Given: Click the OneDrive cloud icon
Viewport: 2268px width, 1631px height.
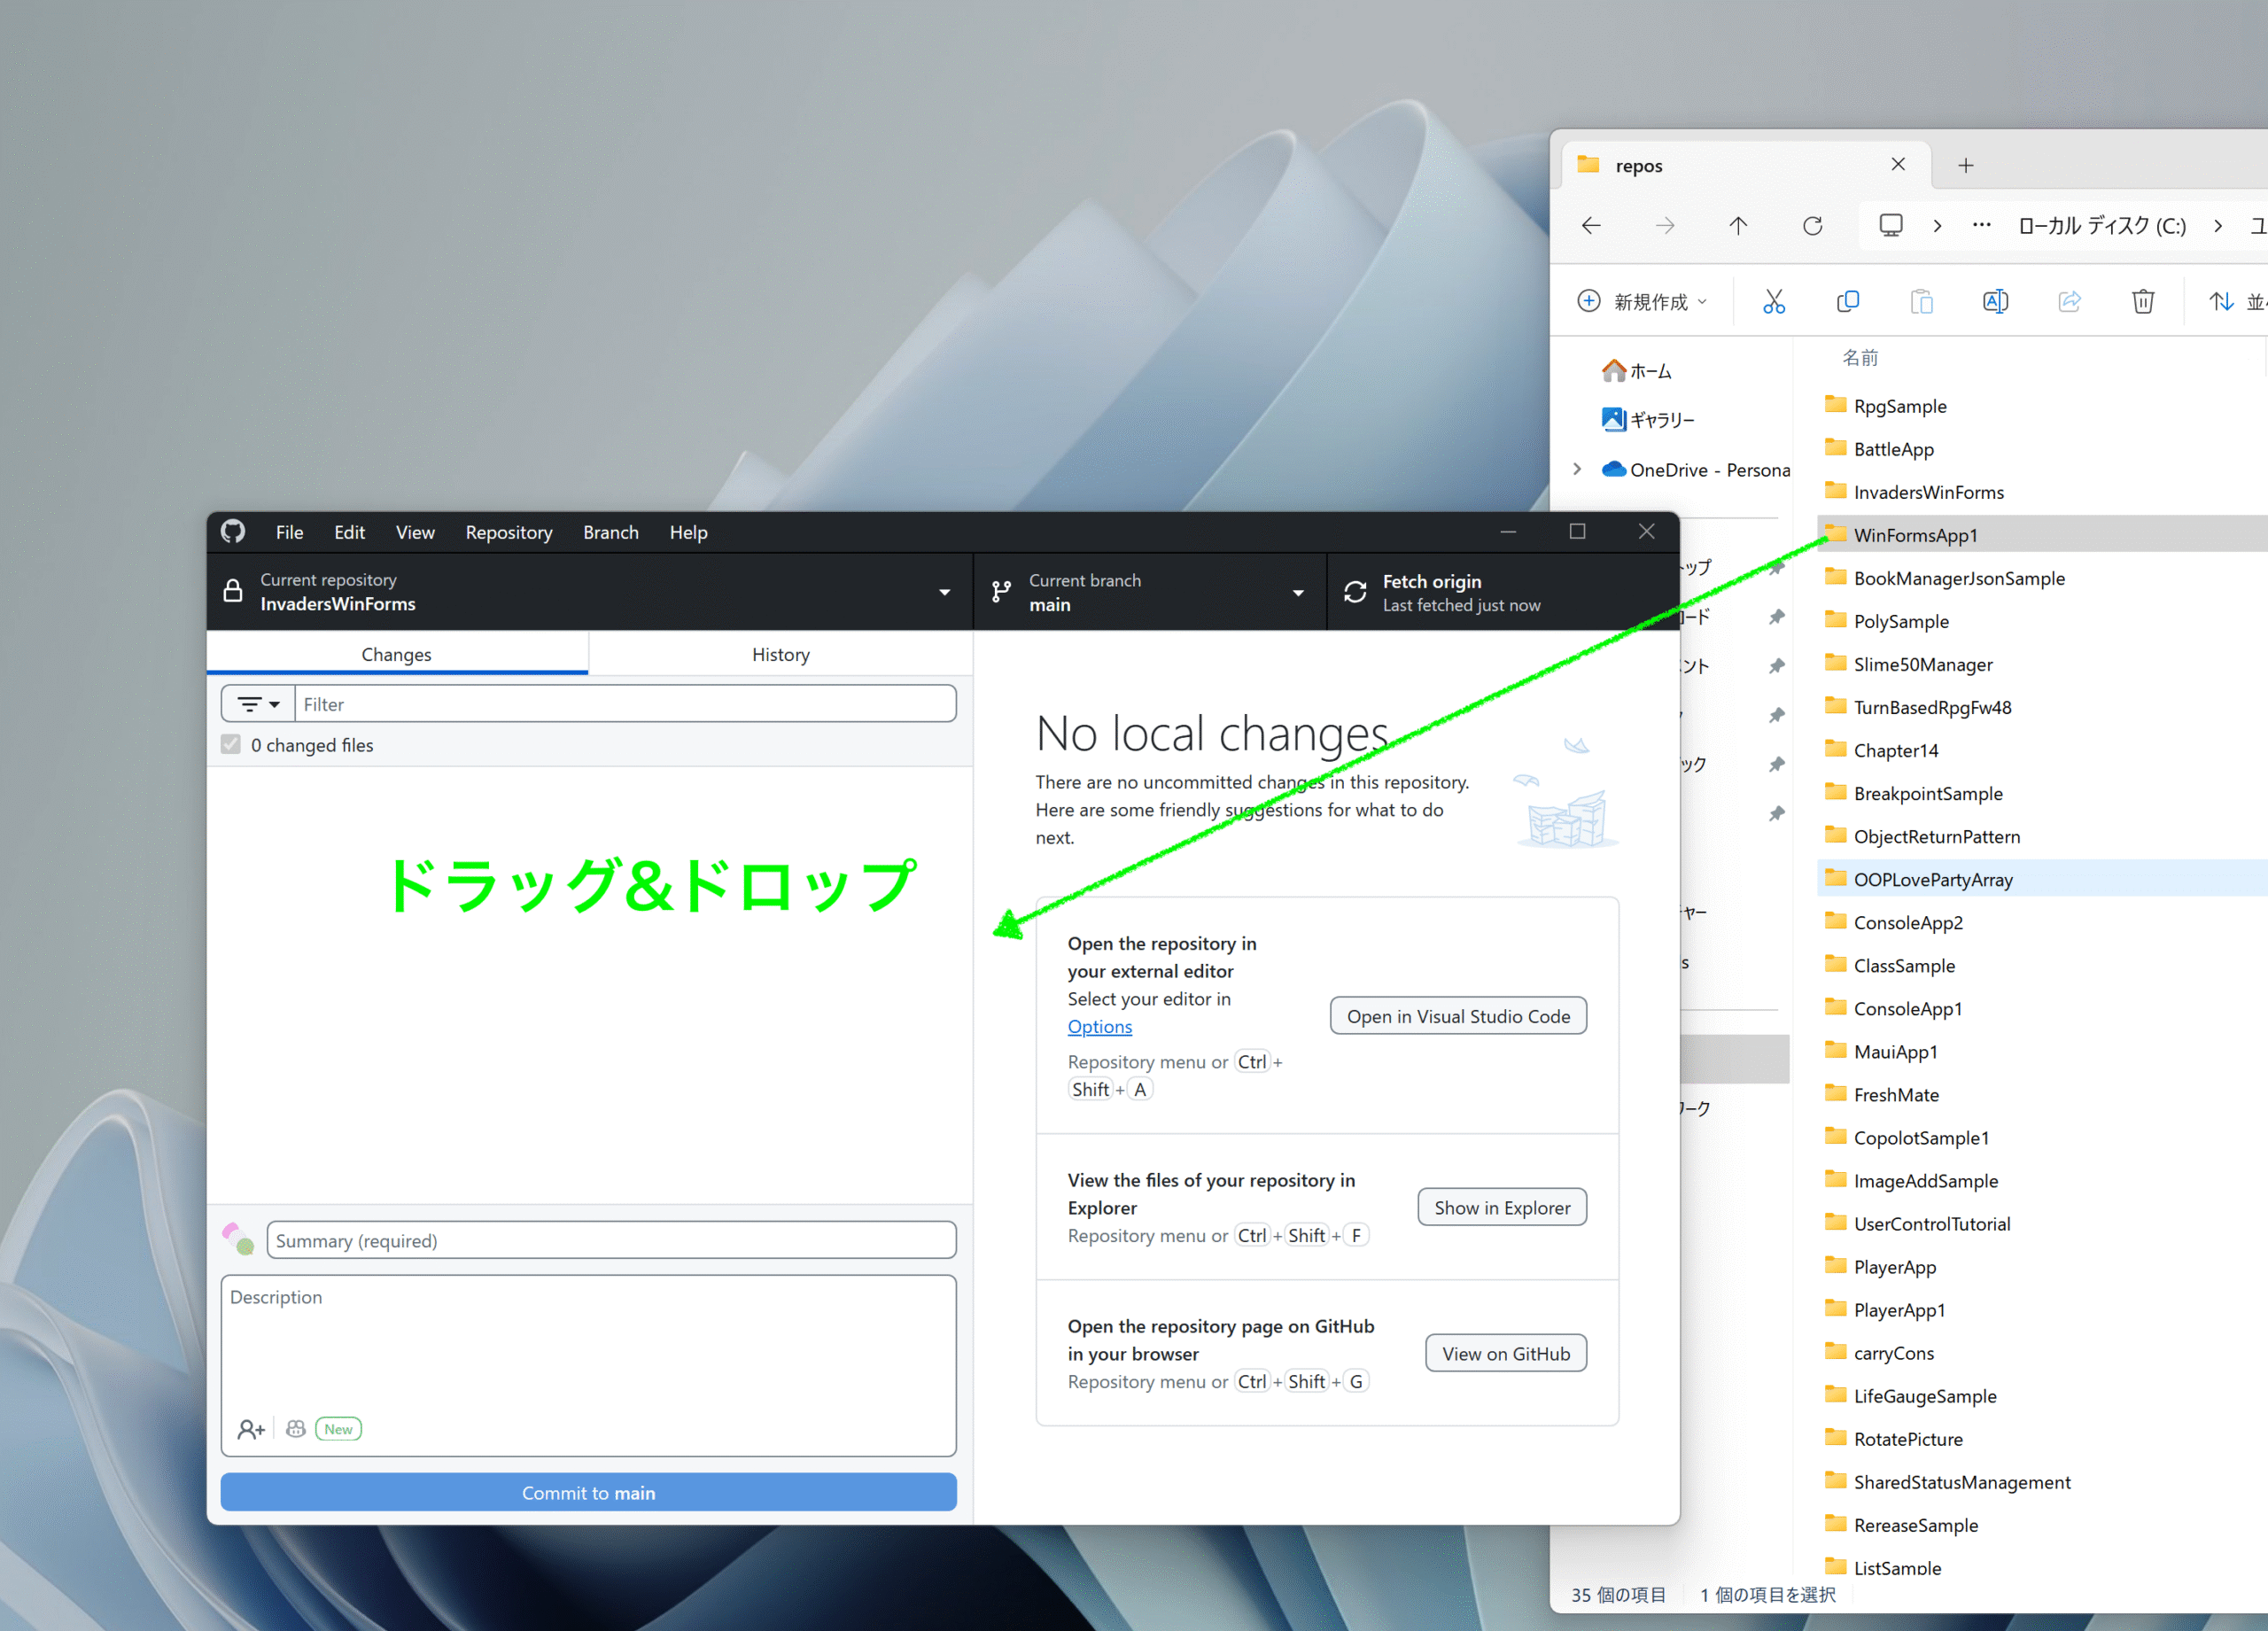Looking at the screenshot, I should pyautogui.click(x=1613, y=469).
